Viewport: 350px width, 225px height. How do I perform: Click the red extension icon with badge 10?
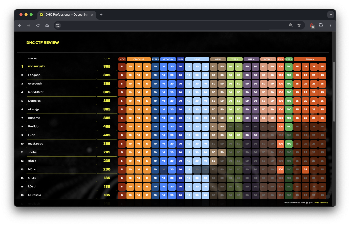point(312,25)
